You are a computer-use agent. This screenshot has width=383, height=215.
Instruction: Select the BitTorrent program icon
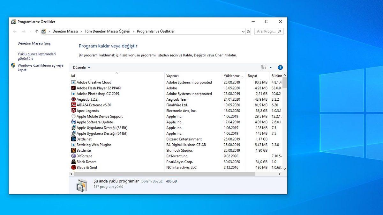pyautogui.click(x=73, y=156)
